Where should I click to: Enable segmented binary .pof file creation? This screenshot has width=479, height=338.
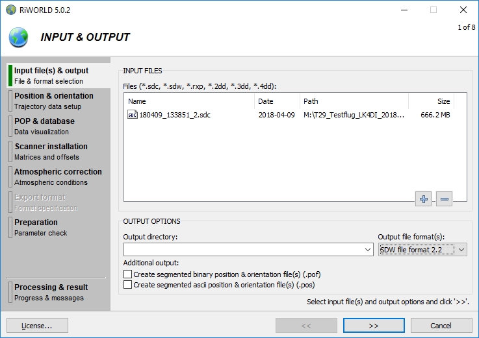click(x=127, y=274)
